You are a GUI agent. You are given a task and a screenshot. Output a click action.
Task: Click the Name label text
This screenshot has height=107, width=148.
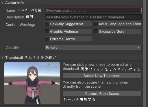click(x=10, y=10)
